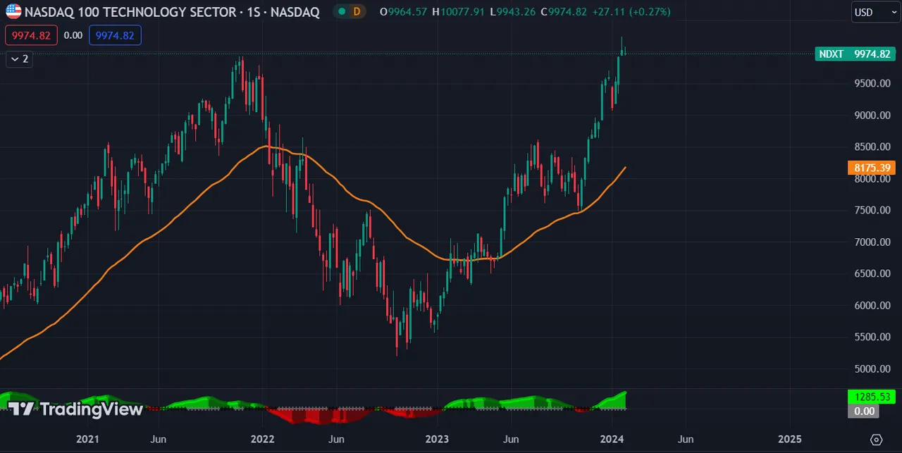This screenshot has width=902, height=453.
Task: Click the 6000.00 price scale label
Action: point(872,305)
